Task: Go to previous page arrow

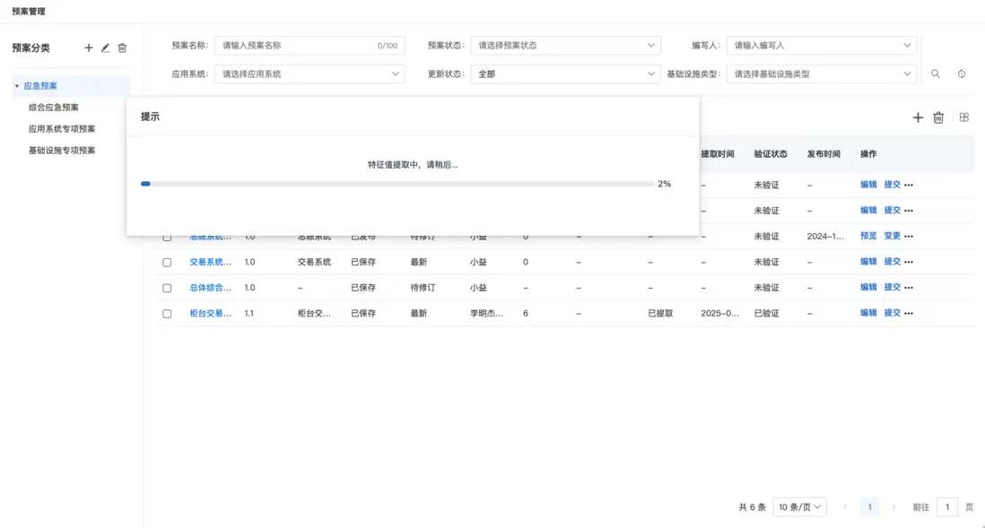Action: (846, 506)
